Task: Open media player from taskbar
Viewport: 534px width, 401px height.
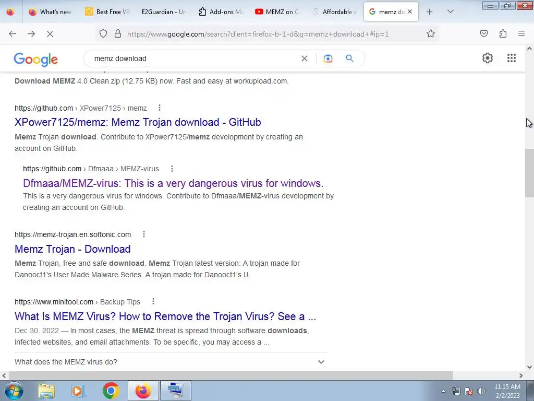Action: click(x=78, y=391)
